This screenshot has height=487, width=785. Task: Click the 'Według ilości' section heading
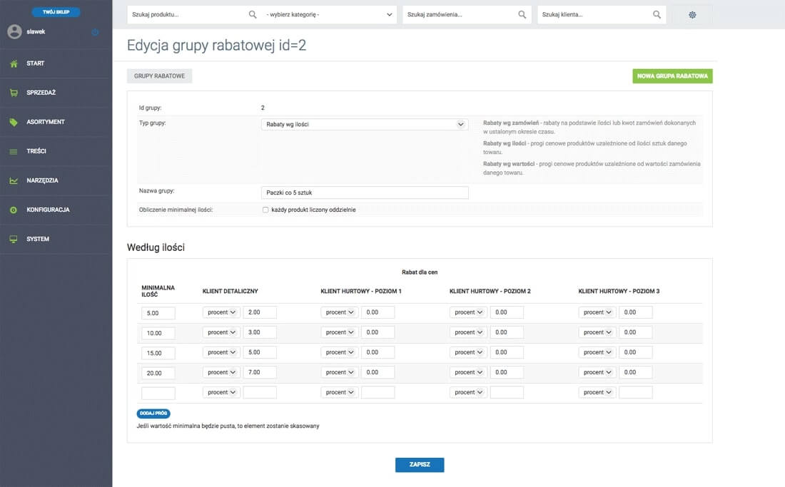(156, 247)
